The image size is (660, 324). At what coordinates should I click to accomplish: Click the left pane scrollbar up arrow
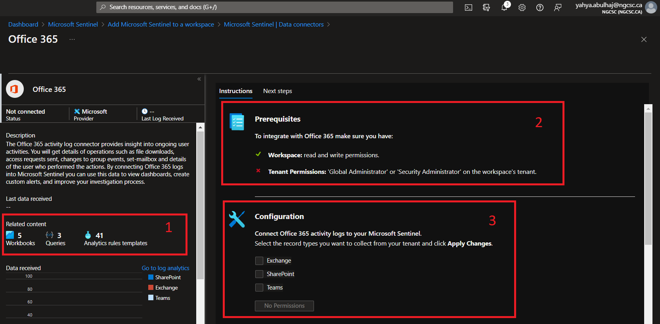point(200,127)
